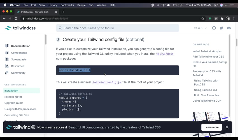Click the Resources sidebar icon
238x140 pixels.
click(7, 66)
